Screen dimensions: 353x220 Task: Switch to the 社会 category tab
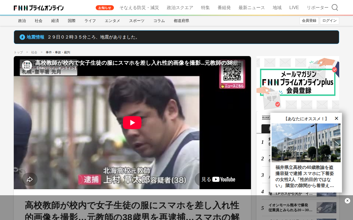coord(39,21)
